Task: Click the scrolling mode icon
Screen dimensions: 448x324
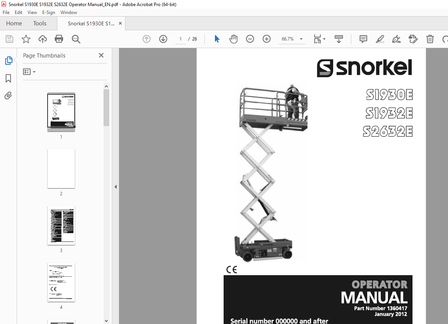Action: coord(338,39)
